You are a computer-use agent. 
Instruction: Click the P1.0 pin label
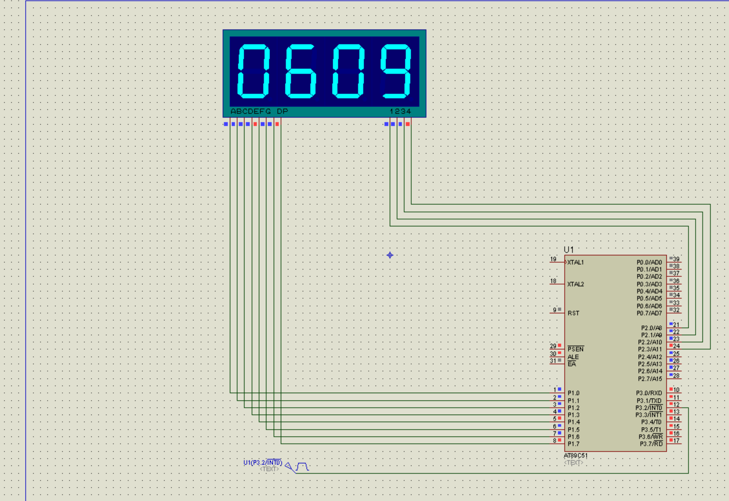point(573,393)
